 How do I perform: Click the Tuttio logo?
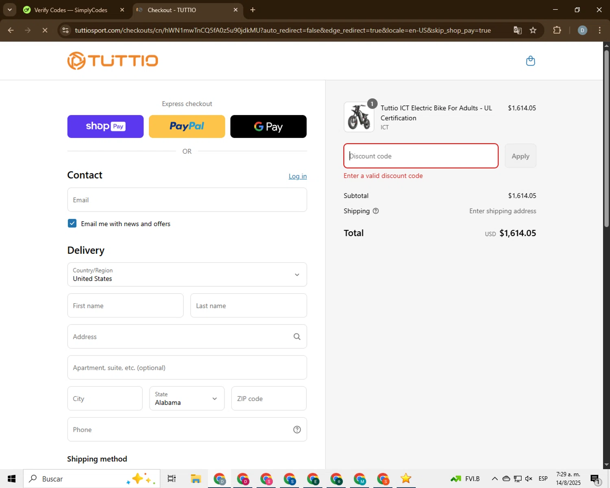pos(113,61)
